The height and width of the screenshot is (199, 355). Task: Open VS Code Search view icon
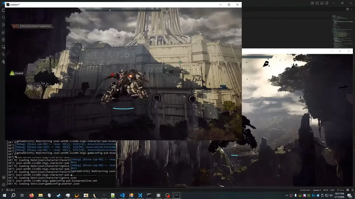click(4, 17)
